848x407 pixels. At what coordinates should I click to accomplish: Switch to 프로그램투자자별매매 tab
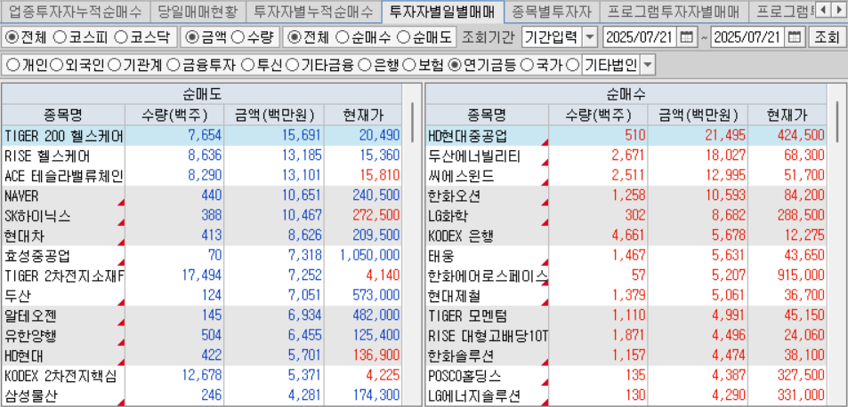click(x=673, y=11)
